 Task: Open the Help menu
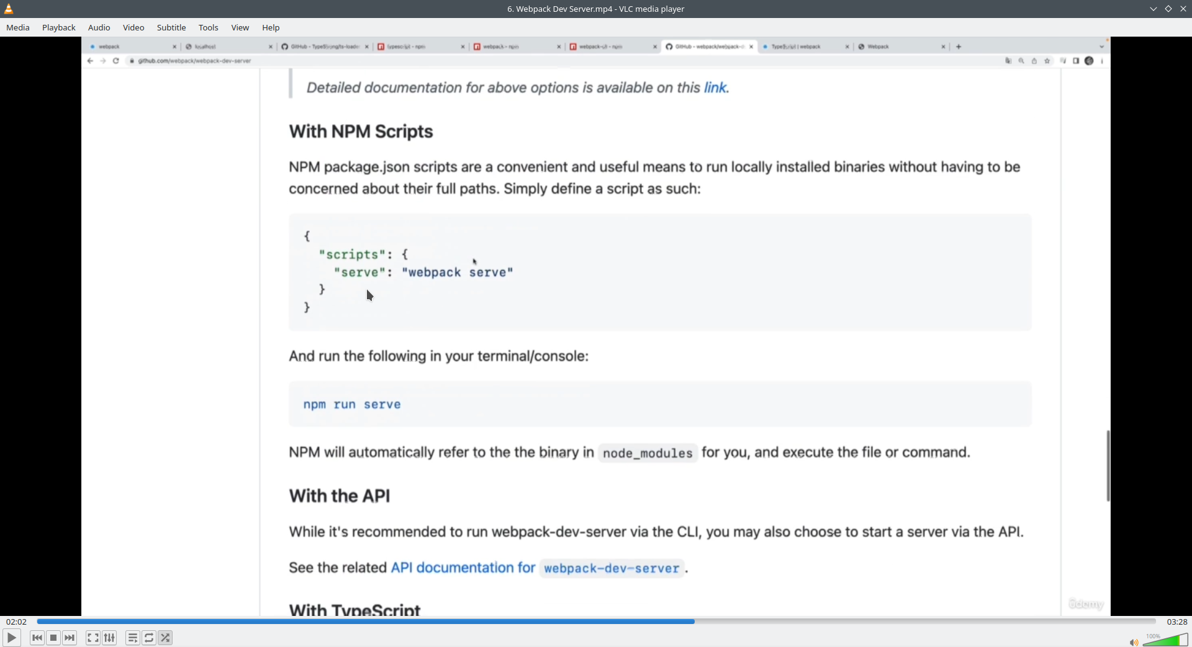pos(271,27)
